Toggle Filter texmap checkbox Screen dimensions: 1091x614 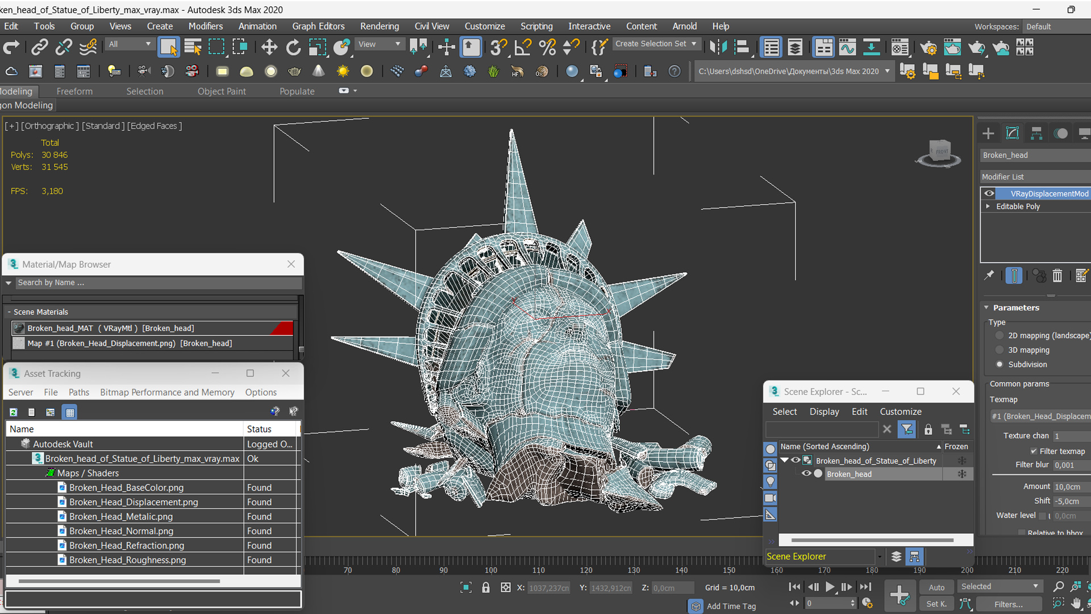pyautogui.click(x=1034, y=451)
